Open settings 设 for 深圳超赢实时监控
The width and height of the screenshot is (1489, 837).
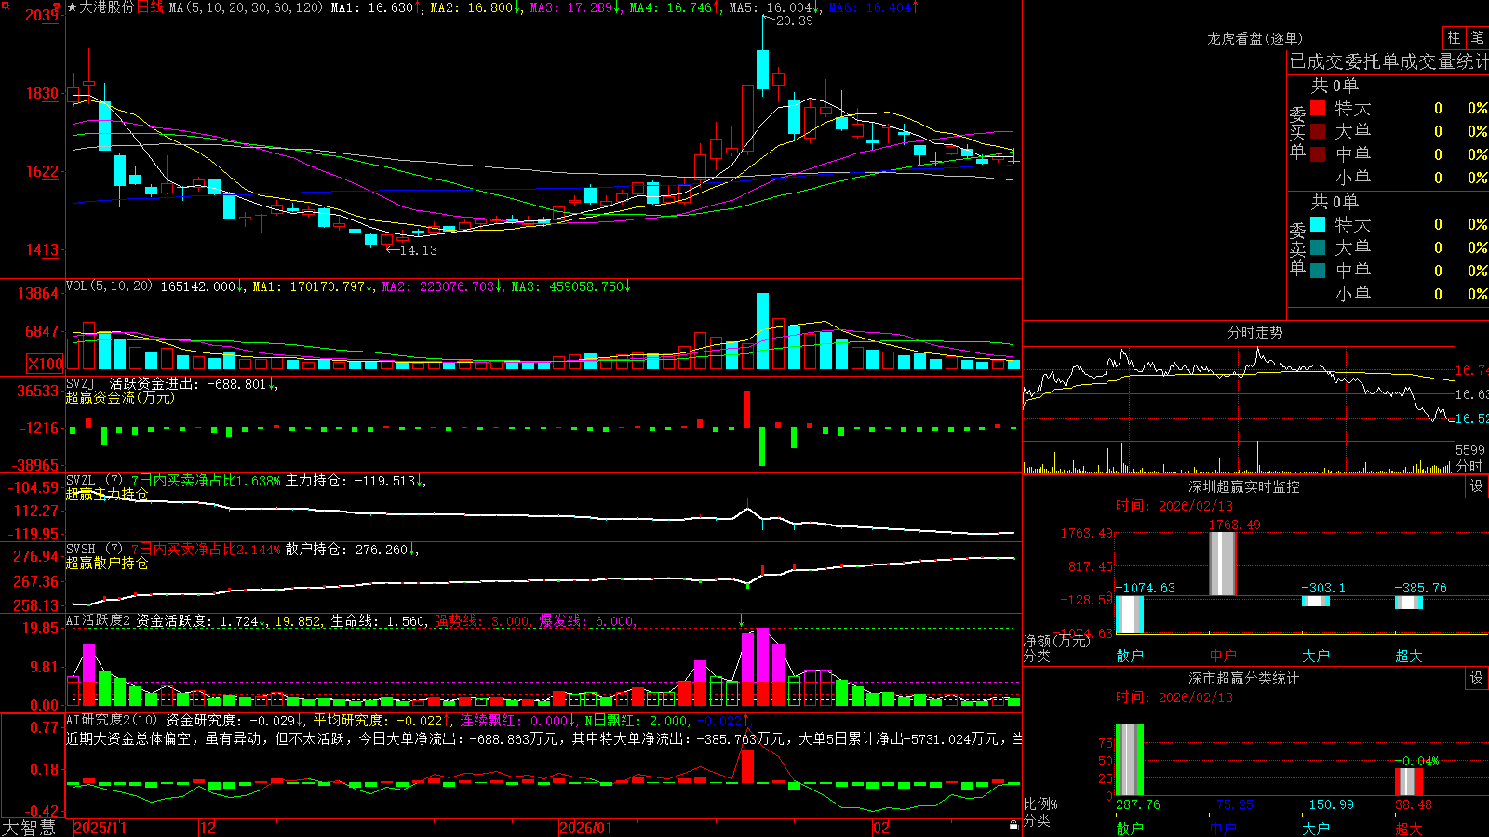click(1477, 486)
